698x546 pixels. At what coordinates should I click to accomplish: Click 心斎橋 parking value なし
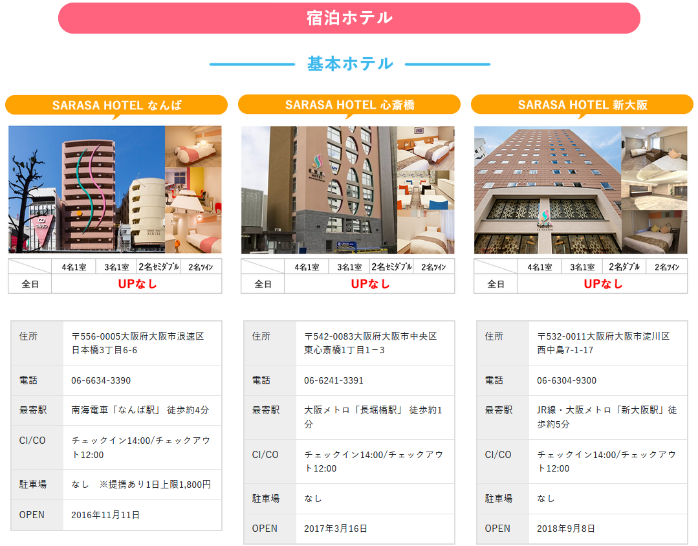313,498
